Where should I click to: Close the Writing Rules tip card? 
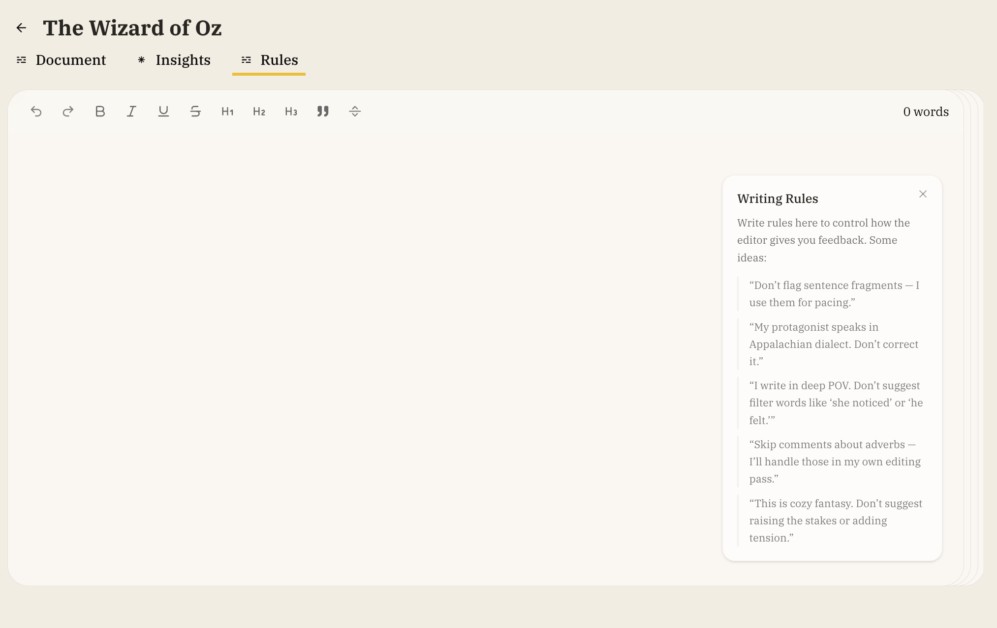tap(923, 194)
